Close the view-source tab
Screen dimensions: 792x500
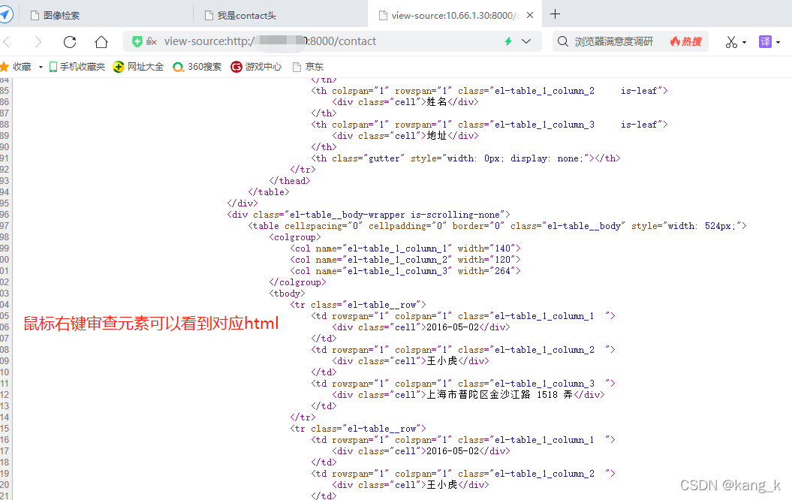click(531, 15)
